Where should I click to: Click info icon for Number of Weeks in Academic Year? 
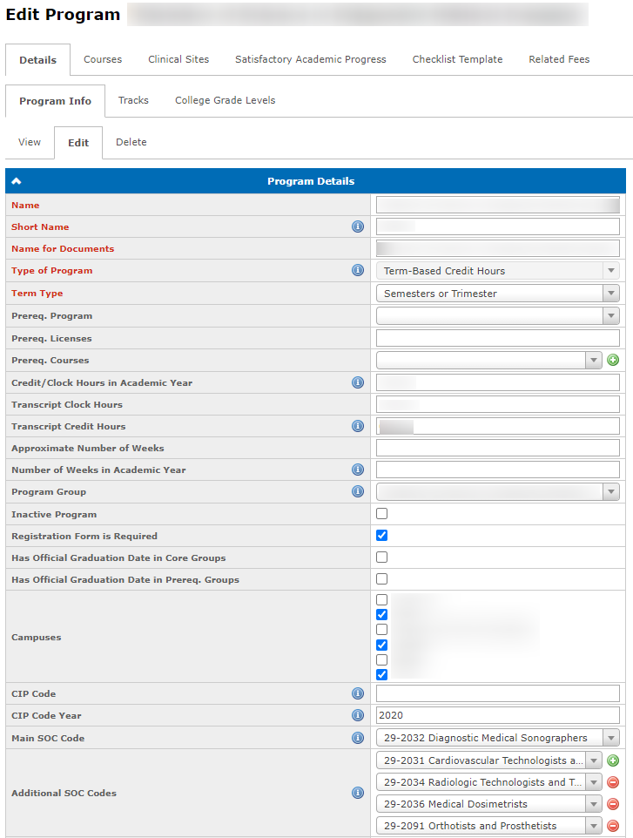coord(358,470)
